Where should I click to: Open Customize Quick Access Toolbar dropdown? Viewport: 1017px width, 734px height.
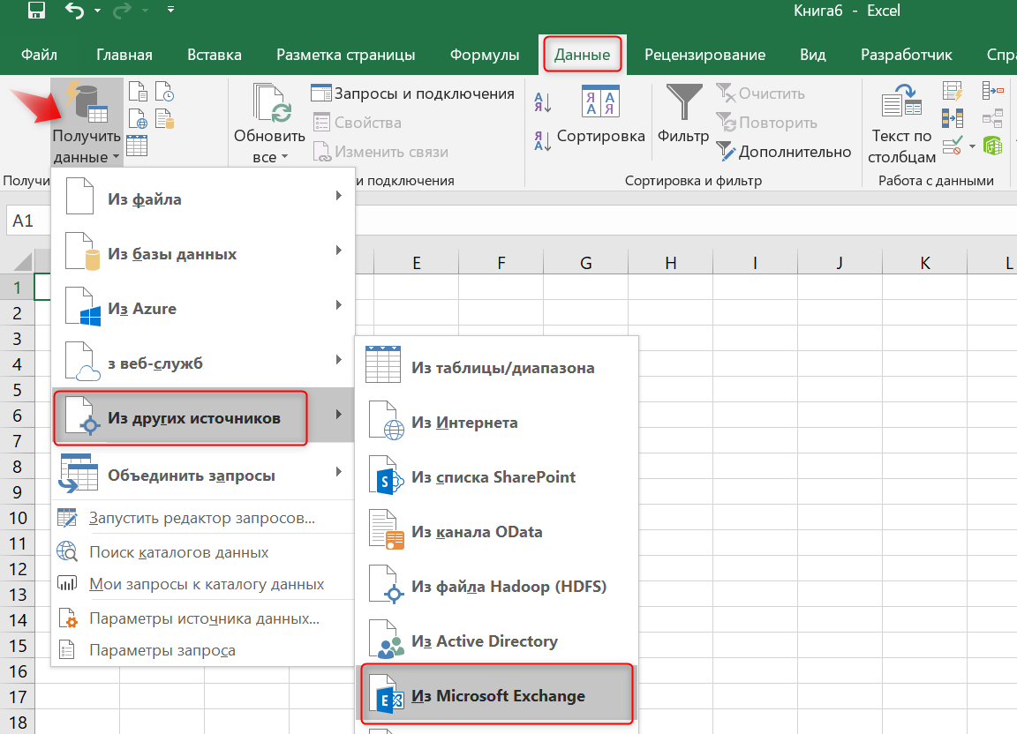pos(170,10)
